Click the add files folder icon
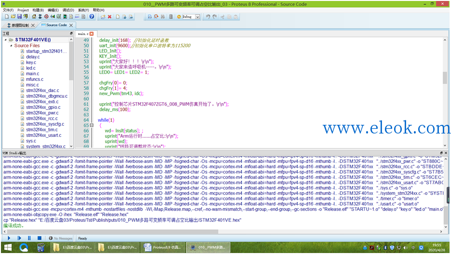Viewport: 451px width, 254px height. [103, 17]
